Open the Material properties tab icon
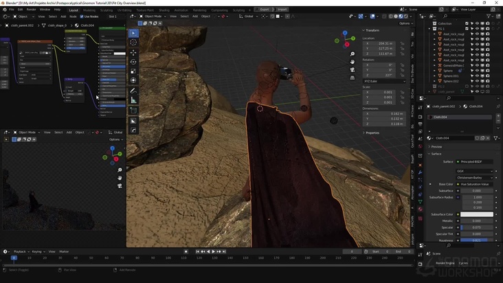 [421, 209]
